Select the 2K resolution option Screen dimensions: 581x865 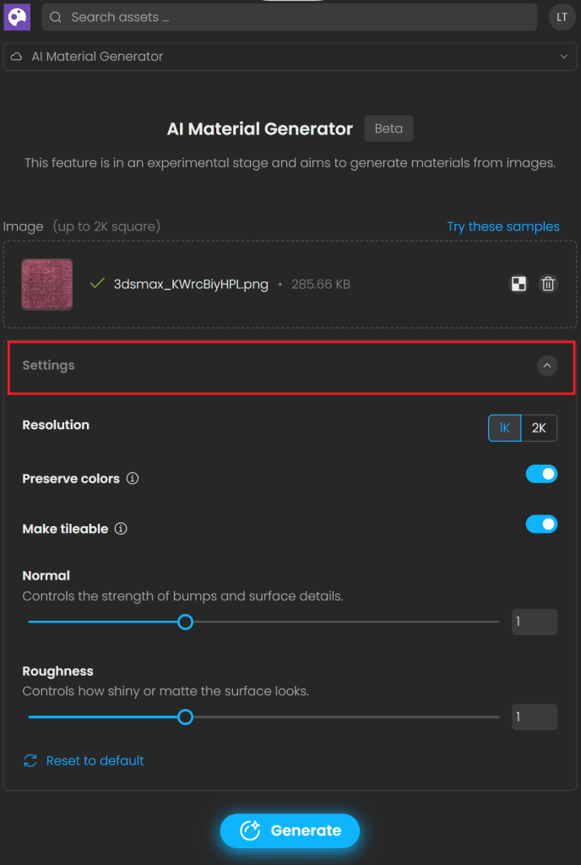pos(540,427)
